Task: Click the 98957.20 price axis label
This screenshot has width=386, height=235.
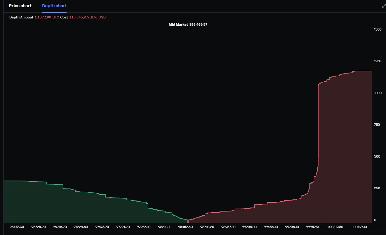Action: [x=228, y=227]
